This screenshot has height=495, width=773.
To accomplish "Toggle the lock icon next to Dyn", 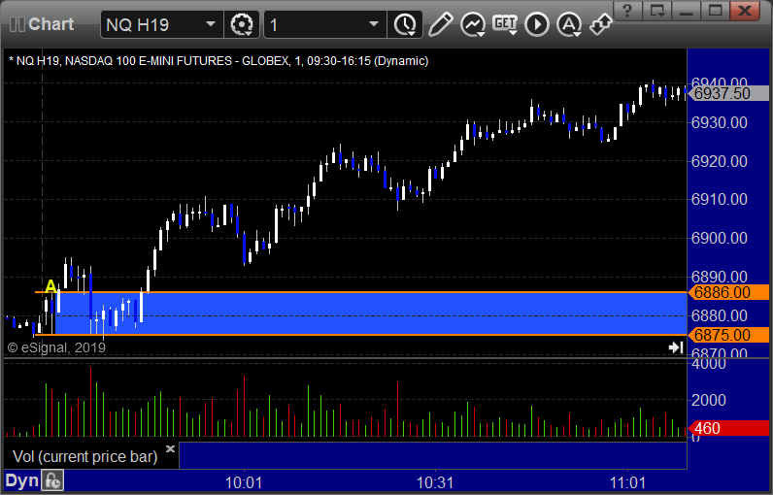I will [x=52, y=480].
